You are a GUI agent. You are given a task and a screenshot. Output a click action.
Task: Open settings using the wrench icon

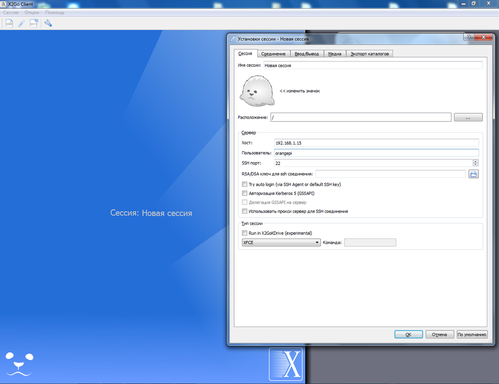click(48, 23)
